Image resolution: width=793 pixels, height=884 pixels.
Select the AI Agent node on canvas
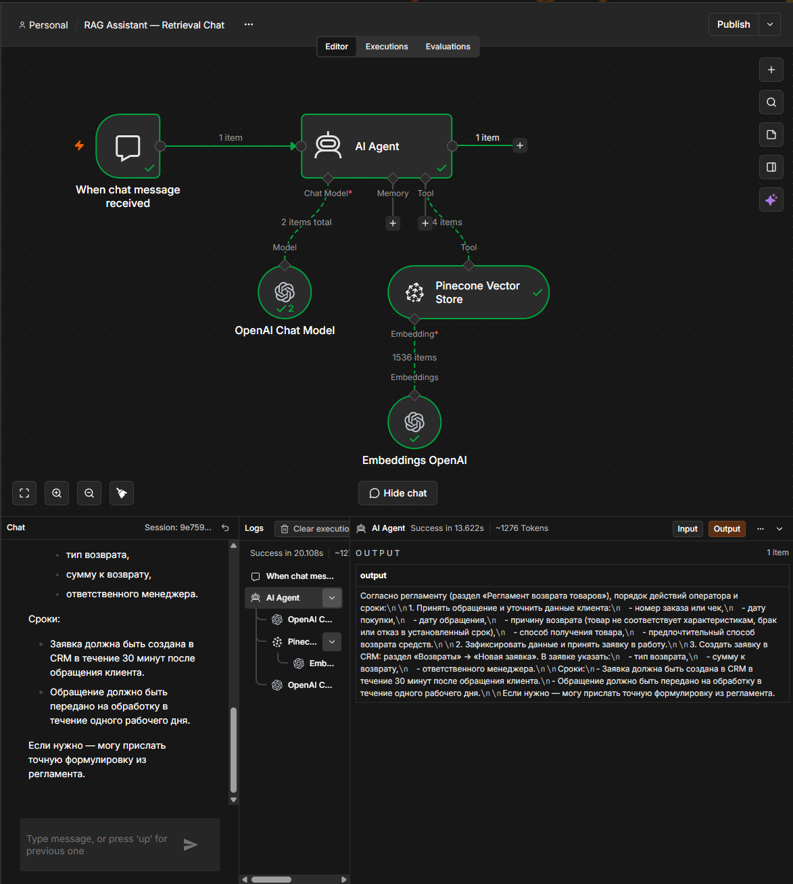pos(377,146)
